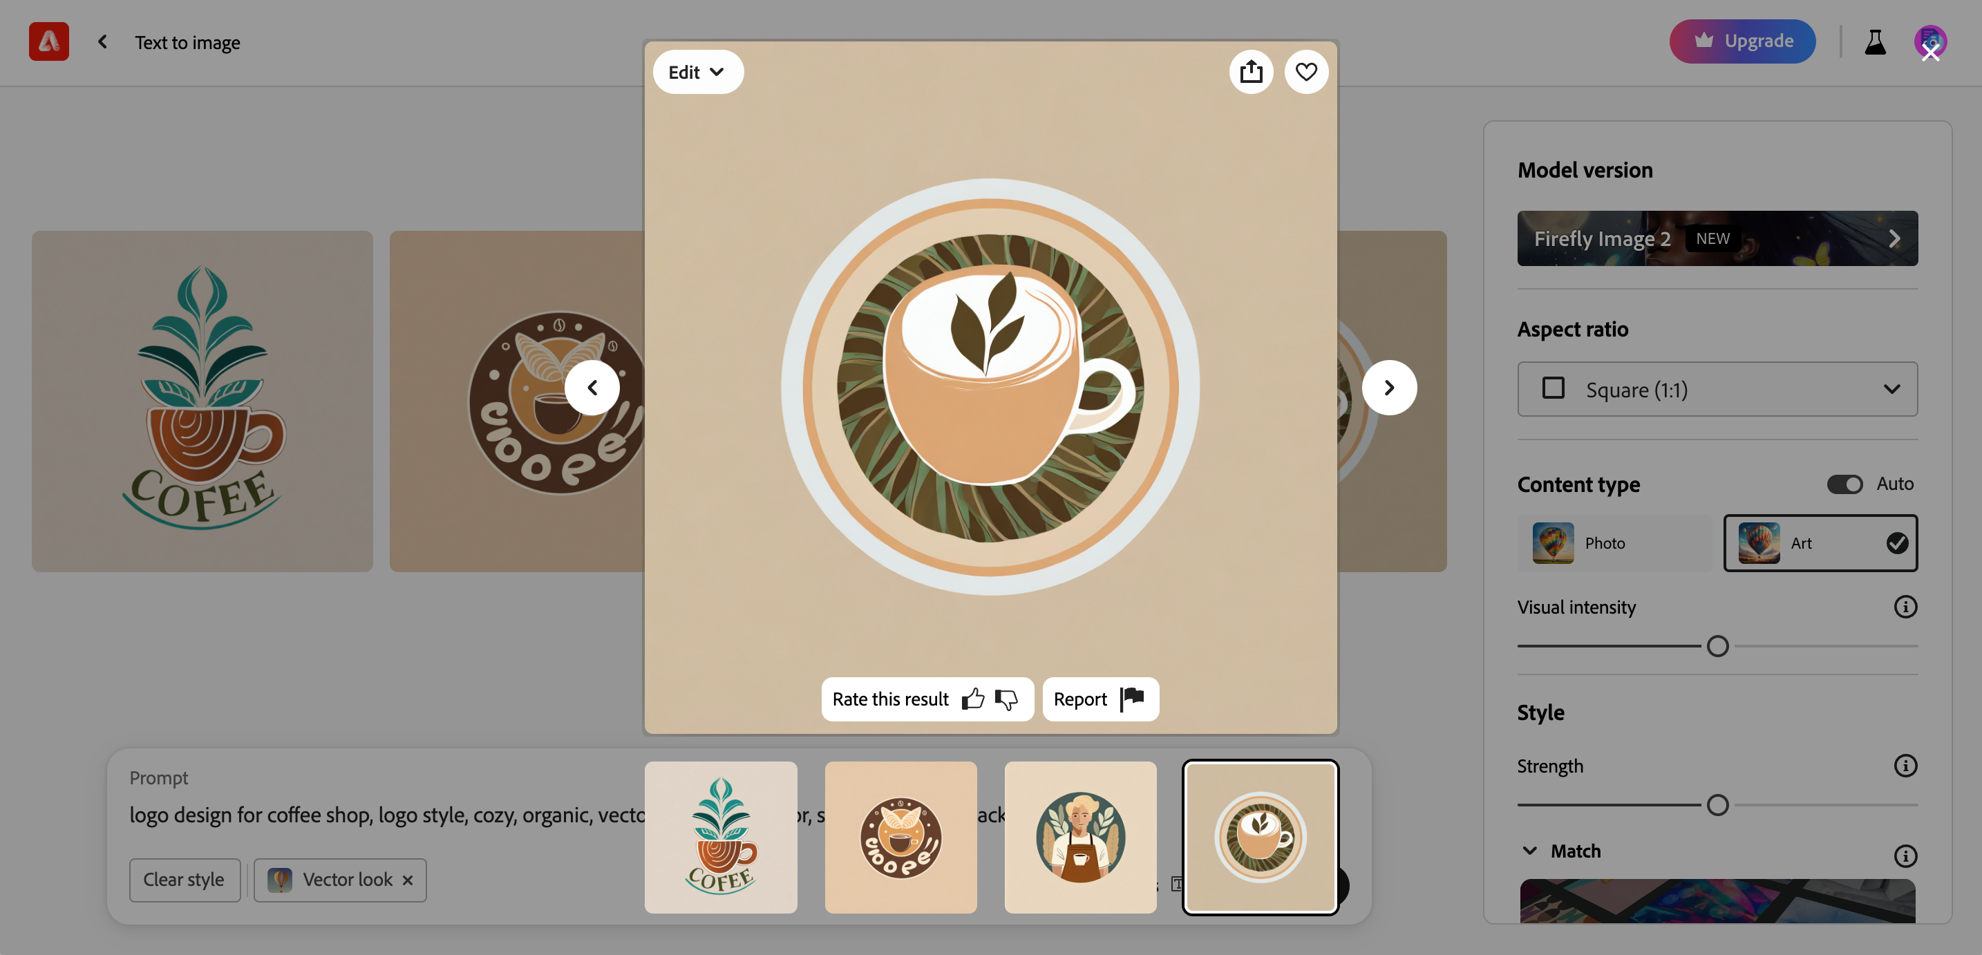The image size is (1982, 955).
Task: Click the Clear style button
Action: [x=183, y=880]
